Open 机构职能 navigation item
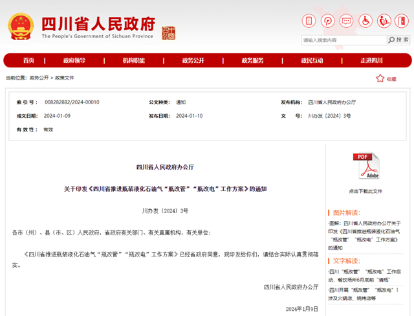 pyautogui.click(x=134, y=60)
